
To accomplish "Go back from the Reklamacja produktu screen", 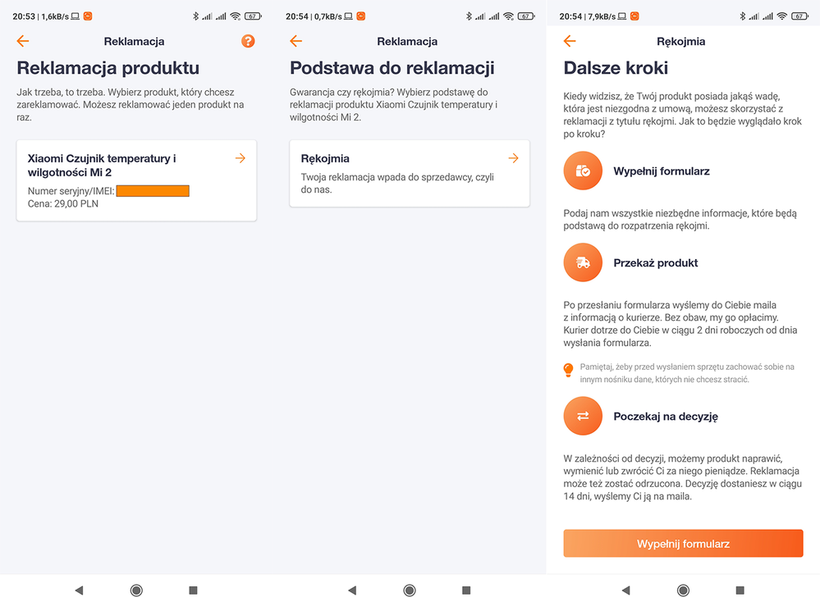I will tap(23, 41).
